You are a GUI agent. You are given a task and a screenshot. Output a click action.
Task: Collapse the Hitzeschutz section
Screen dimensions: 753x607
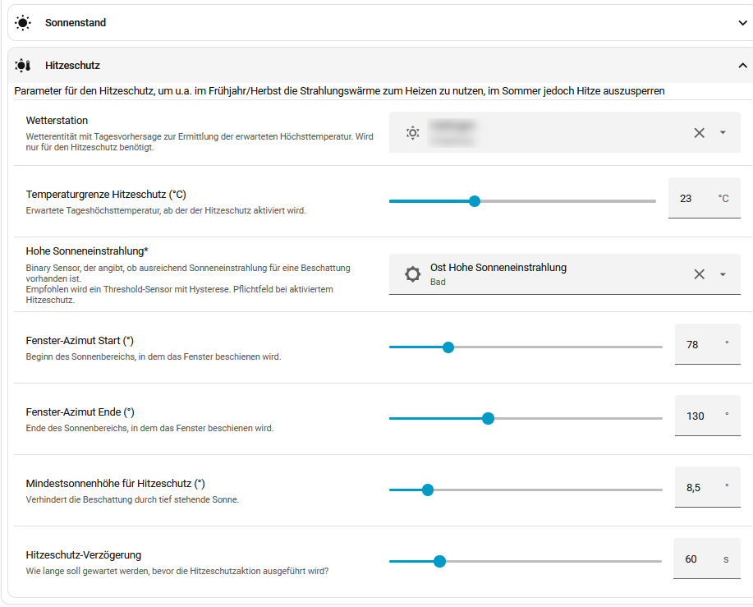point(742,66)
